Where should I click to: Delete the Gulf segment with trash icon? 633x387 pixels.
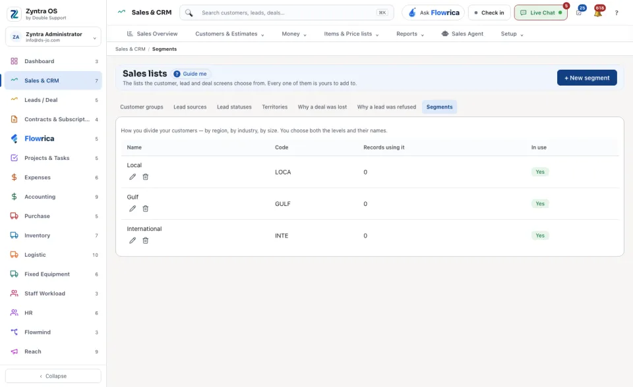pos(145,209)
